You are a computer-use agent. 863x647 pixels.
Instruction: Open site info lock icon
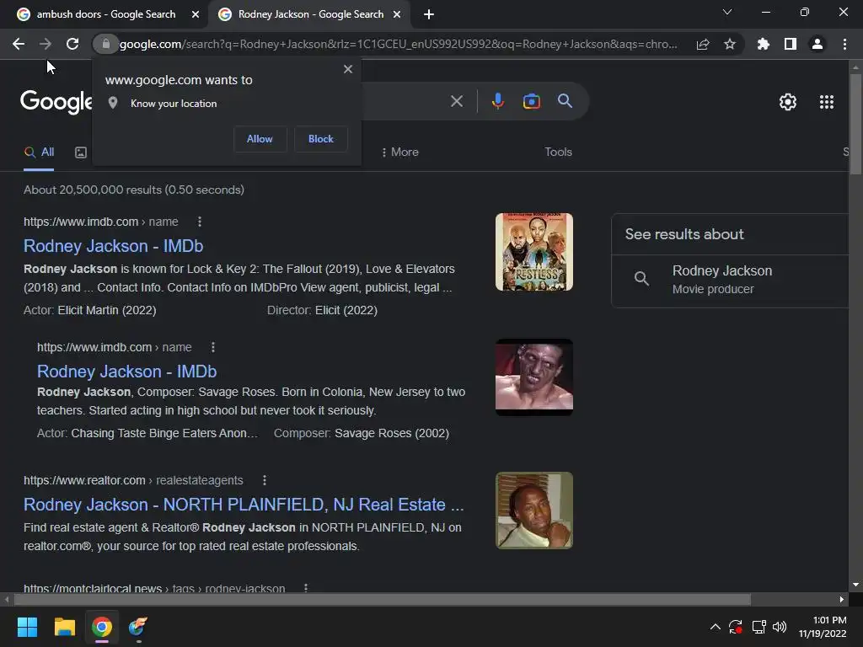click(x=105, y=44)
